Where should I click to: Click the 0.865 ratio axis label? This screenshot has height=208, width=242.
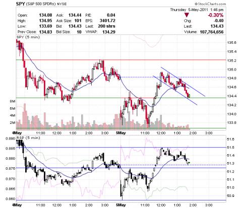pyautogui.click(x=11, y=189)
